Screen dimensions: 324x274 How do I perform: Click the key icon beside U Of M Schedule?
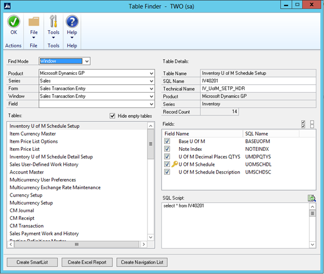[x=174, y=164]
